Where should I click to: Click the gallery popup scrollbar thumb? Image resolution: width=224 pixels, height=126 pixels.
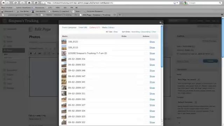pyautogui.click(x=162, y=47)
